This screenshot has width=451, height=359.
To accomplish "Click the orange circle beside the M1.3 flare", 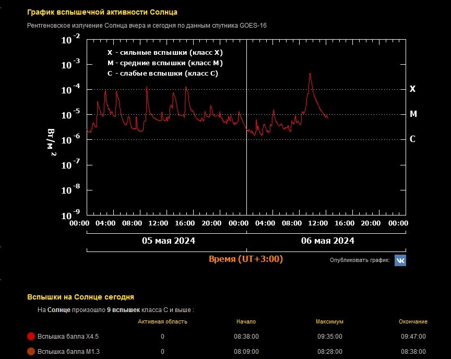I will (31, 352).
